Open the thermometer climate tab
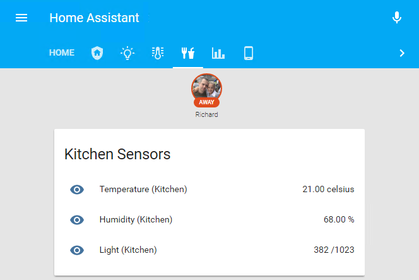The image size is (419, 280). pos(158,53)
